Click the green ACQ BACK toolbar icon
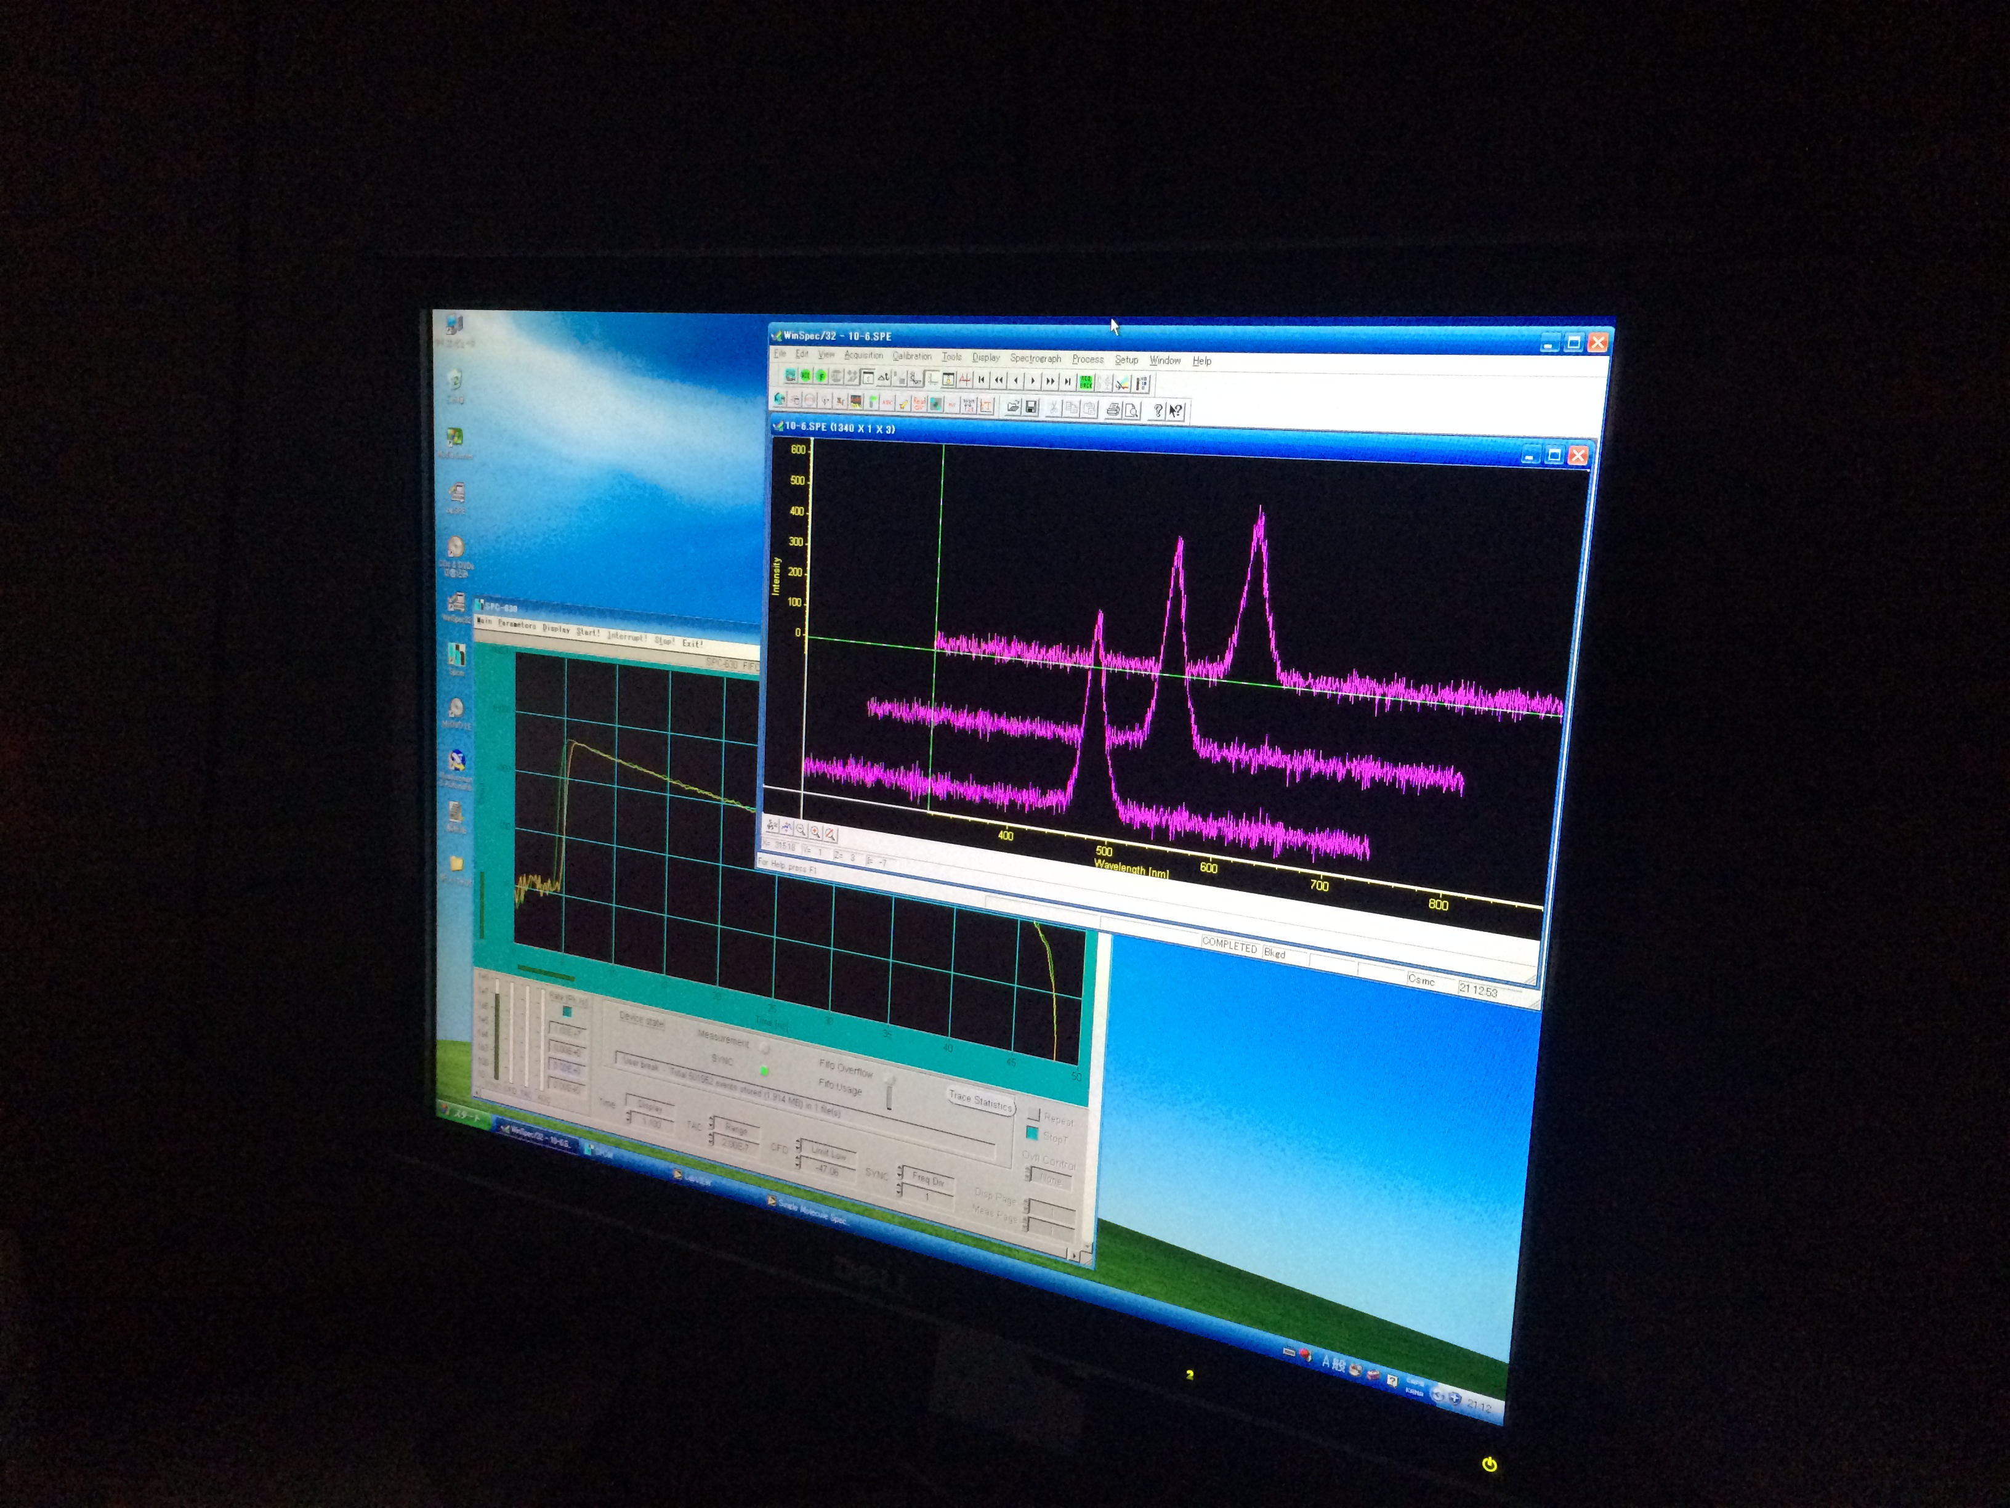The width and height of the screenshot is (2010, 1508). click(x=1087, y=383)
